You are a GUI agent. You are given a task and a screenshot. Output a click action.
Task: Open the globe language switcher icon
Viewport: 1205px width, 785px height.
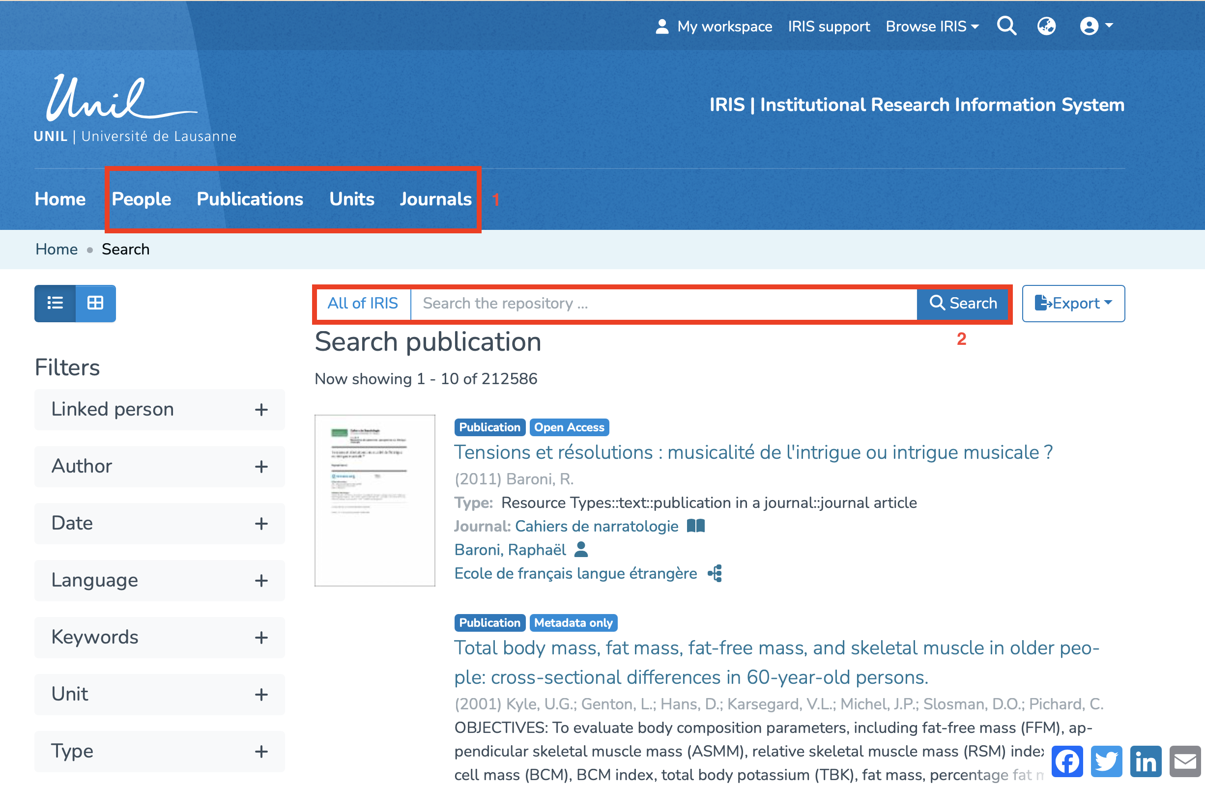pyautogui.click(x=1046, y=26)
